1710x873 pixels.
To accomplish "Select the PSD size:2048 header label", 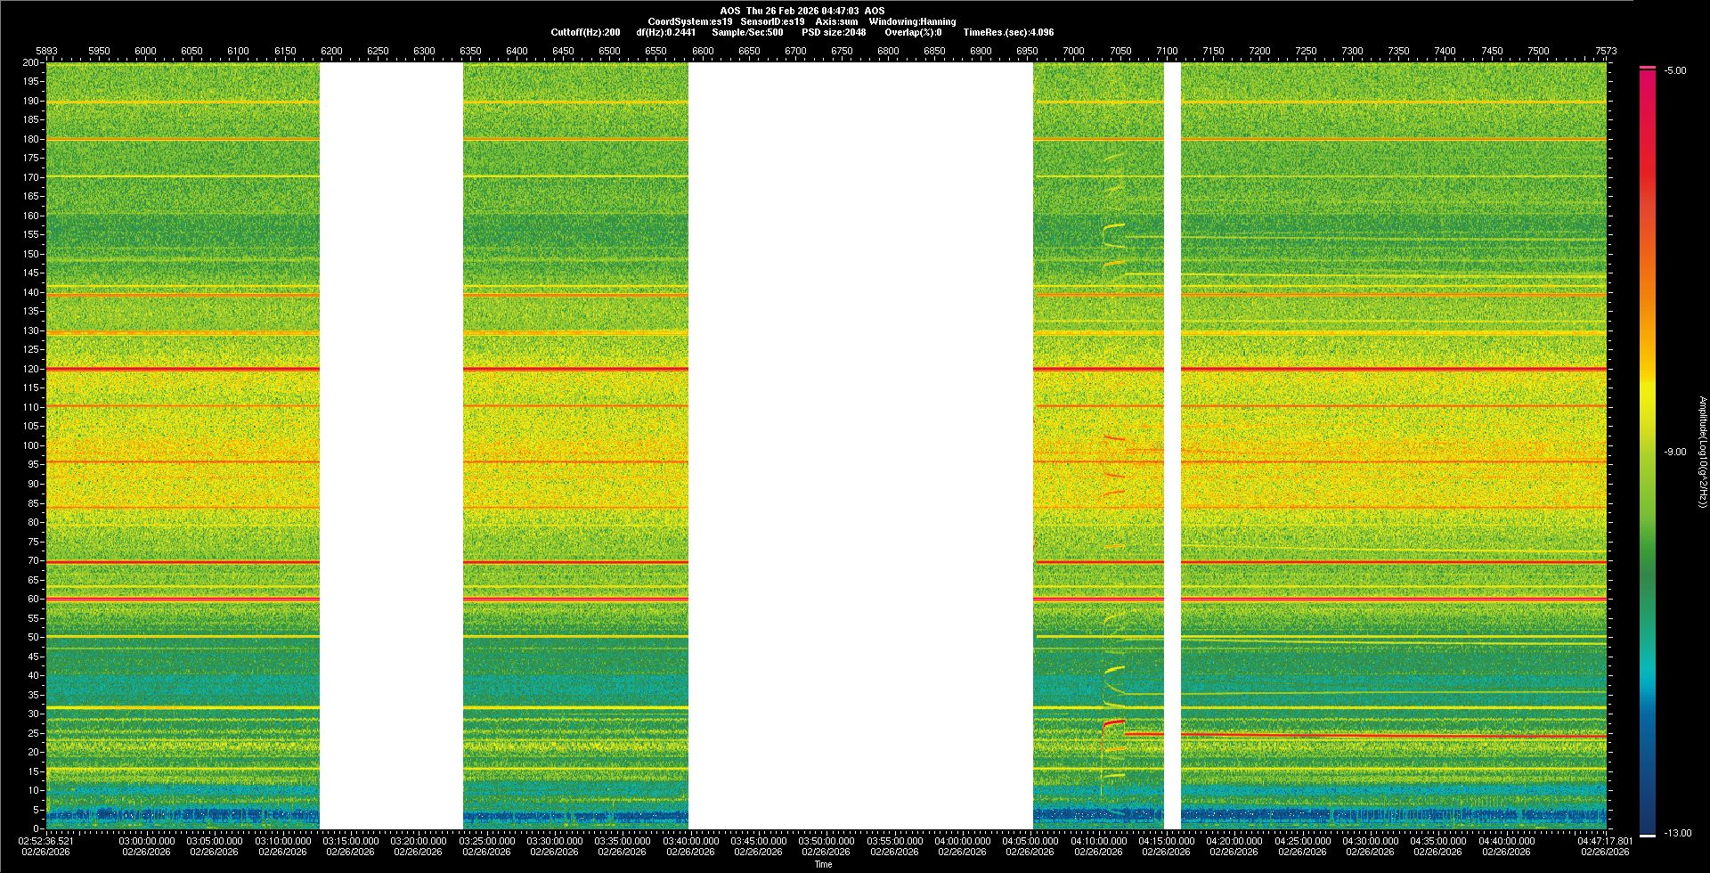I will pyautogui.click(x=834, y=32).
